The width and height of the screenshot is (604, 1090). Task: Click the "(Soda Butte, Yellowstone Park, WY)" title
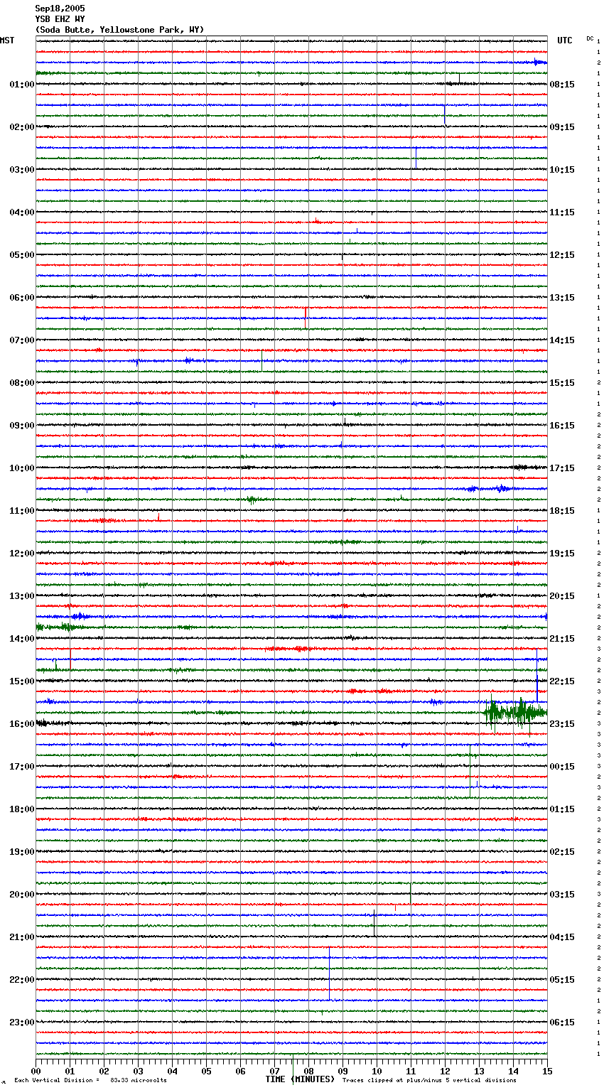(x=119, y=30)
